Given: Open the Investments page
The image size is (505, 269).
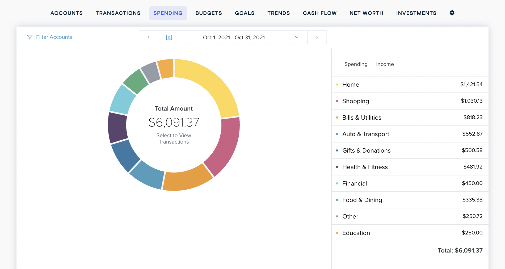Looking at the screenshot, I should 416,13.
